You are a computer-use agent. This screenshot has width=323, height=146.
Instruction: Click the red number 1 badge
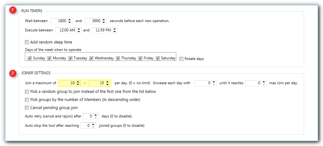point(13,10)
